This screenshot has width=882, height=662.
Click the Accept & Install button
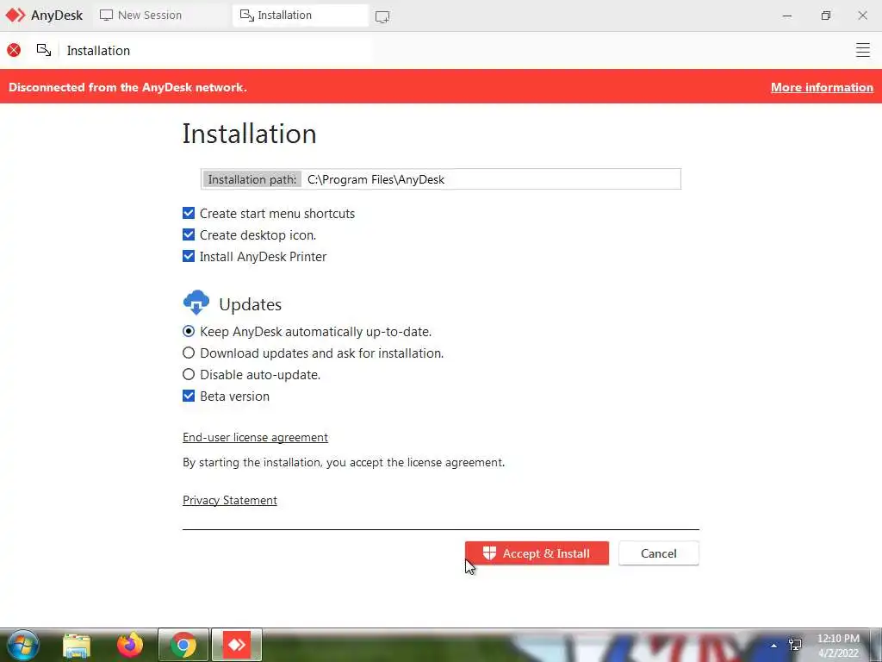point(537,553)
